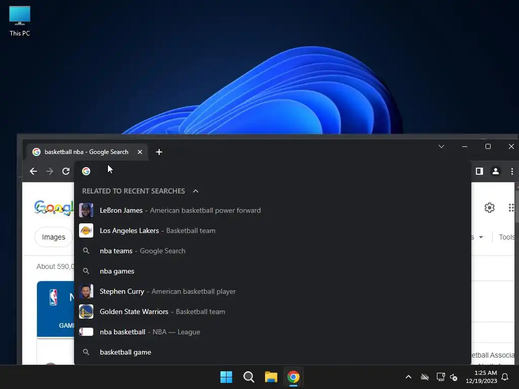Image resolution: width=519 pixels, height=389 pixels.
Task: Select the basketball nba - Google Search tab
Action: click(87, 152)
